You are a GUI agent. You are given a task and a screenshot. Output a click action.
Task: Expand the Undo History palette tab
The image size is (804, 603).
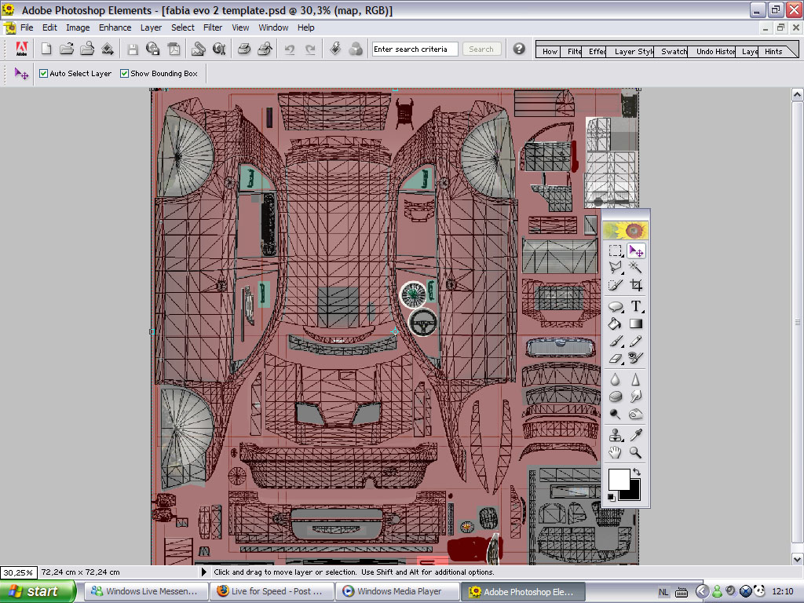pyautogui.click(x=714, y=52)
